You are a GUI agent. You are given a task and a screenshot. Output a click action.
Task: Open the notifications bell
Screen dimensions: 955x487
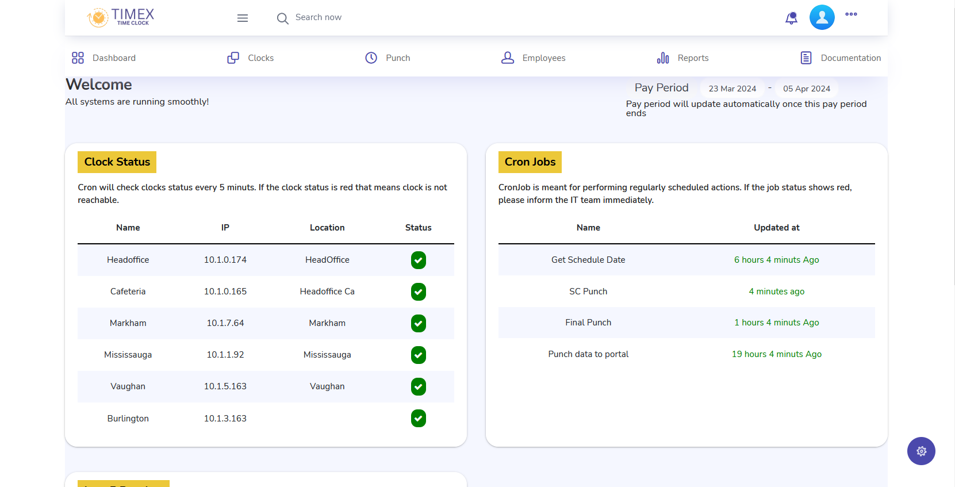[791, 18]
